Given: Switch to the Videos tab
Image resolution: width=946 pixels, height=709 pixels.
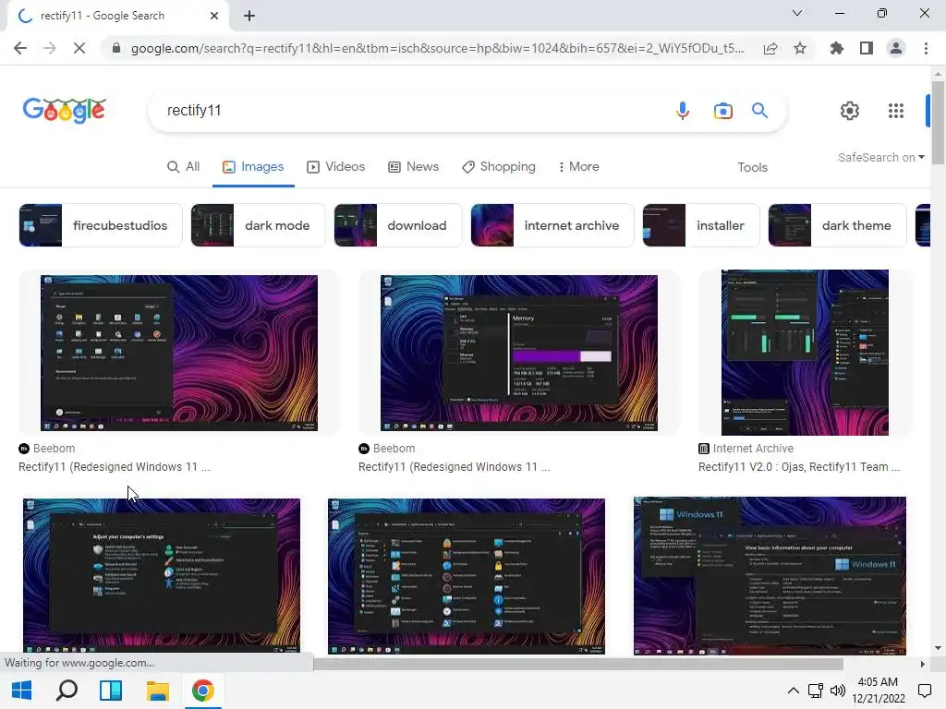Looking at the screenshot, I should pos(336,167).
